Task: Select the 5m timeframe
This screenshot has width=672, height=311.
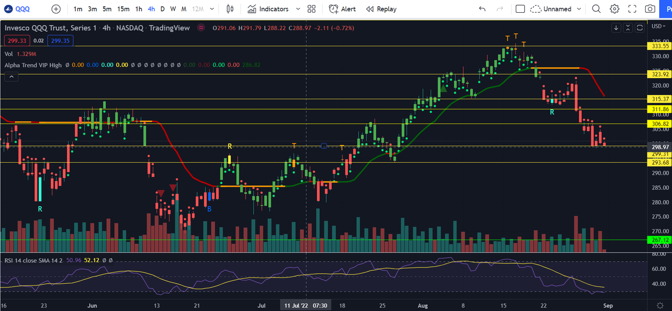Action: click(107, 9)
